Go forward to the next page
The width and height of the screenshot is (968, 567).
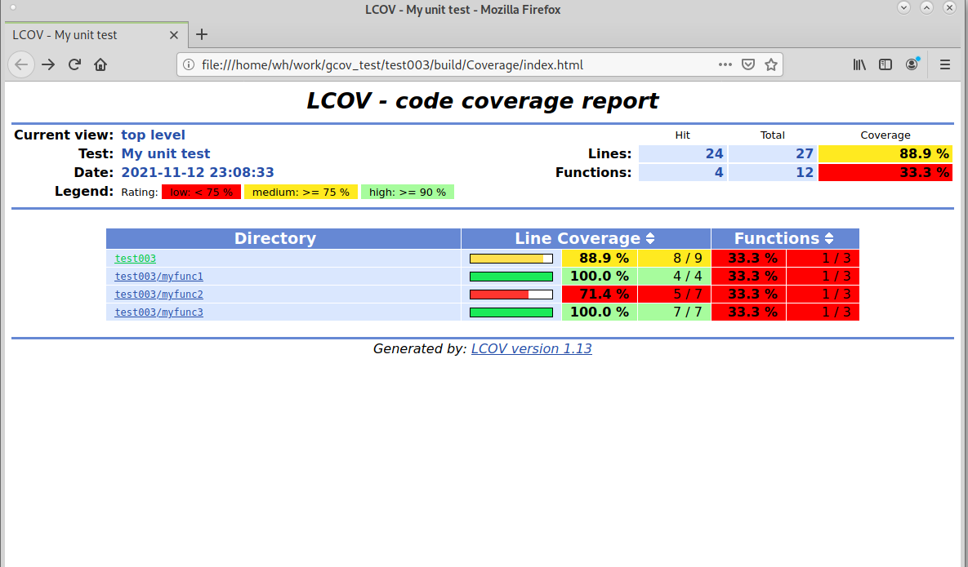point(48,64)
